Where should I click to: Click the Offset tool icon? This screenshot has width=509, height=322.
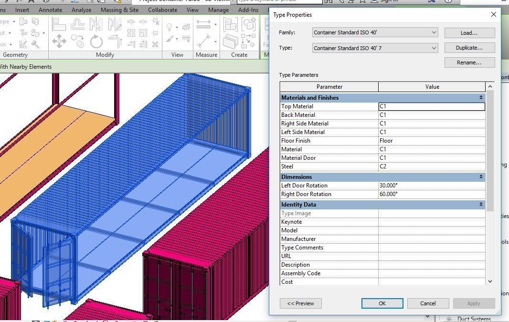point(77,24)
